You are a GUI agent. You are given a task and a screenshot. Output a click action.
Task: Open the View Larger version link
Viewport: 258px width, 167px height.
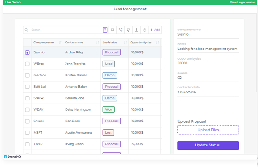[x=243, y=2]
